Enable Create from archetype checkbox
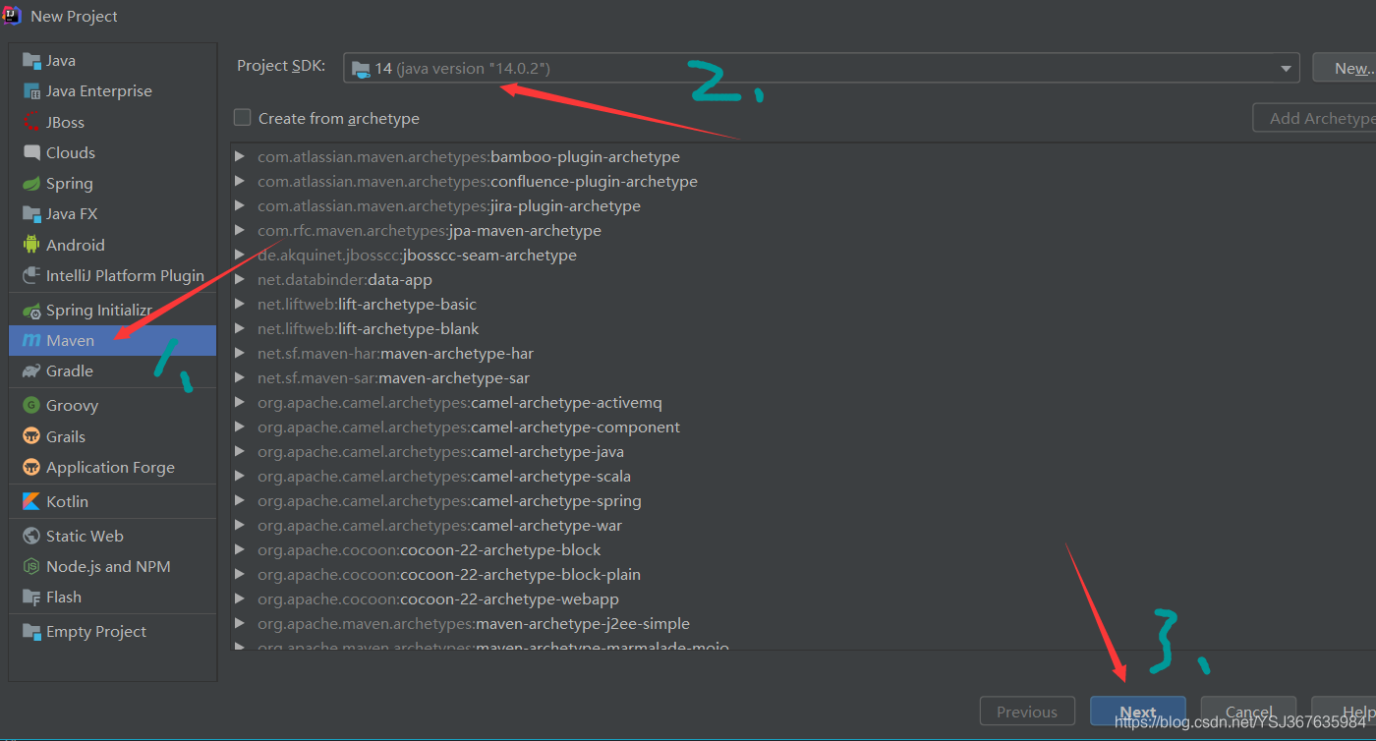 pos(242,117)
